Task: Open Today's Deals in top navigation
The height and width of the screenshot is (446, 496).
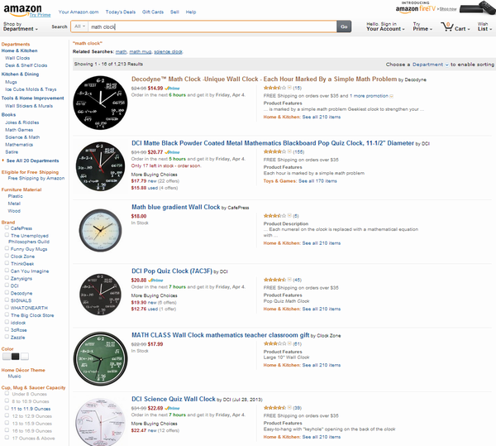Action: [121, 12]
